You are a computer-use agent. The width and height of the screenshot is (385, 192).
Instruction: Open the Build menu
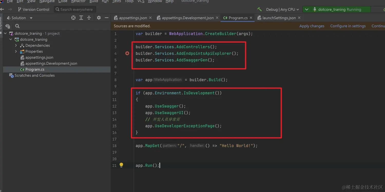tap(94, 1)
